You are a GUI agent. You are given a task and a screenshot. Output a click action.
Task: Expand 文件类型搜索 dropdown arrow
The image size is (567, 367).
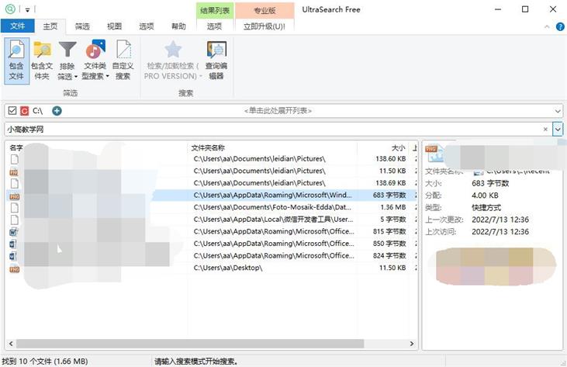pos(107,77)
